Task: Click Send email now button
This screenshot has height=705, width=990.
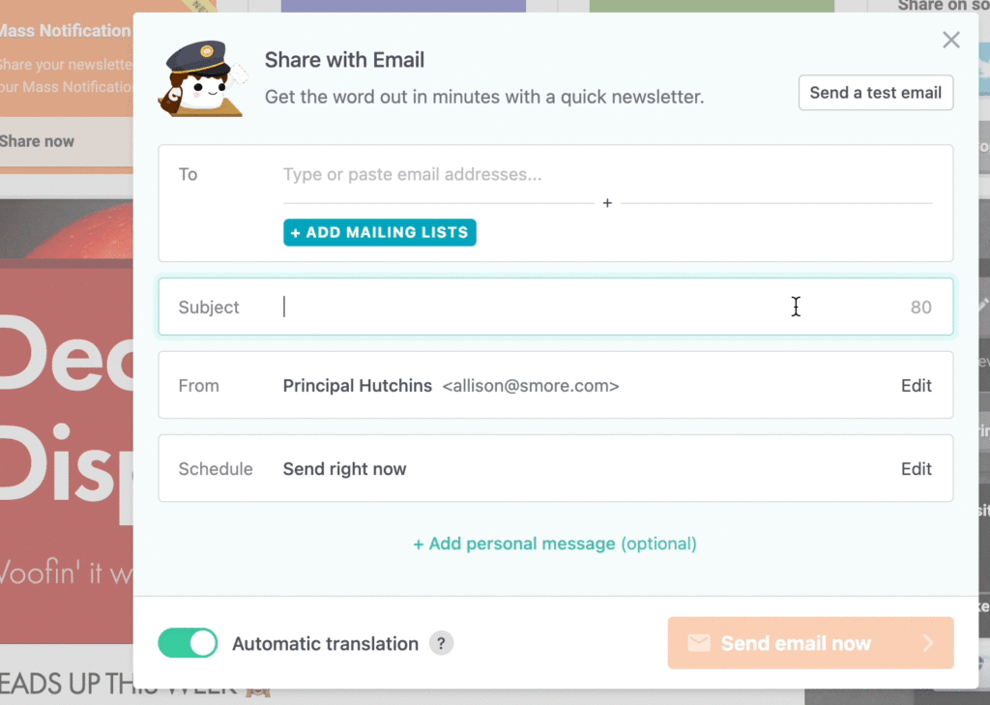Action: (811, 643)
